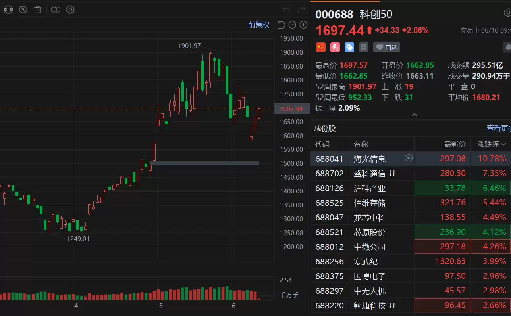Reset chart view with the rotate icon
The width and height of the screenshot is (511, 316).
pyautogui.click(x=281, y=25)
